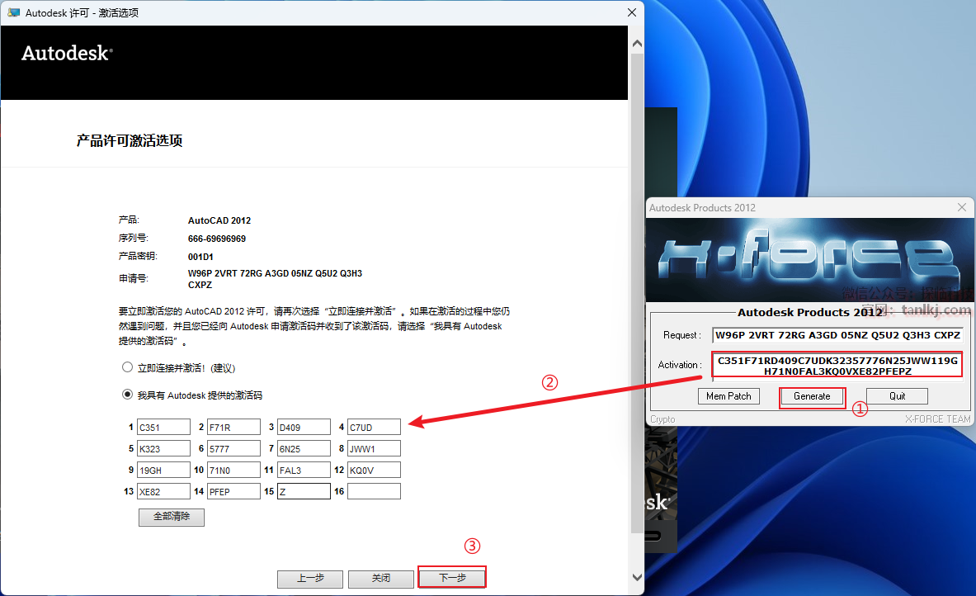976x596 pixels.
Task: Click activation field 12 containing KQ0V
Action: click(374, 471)
